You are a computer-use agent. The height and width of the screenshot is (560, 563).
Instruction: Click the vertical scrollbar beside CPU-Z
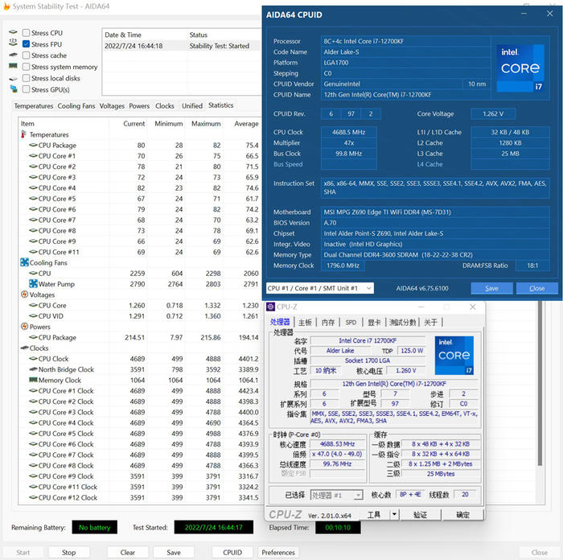(x=540, y=383)
